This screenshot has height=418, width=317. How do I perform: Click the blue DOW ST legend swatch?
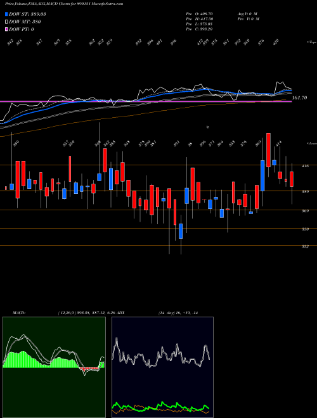click(x=6, y=14)
